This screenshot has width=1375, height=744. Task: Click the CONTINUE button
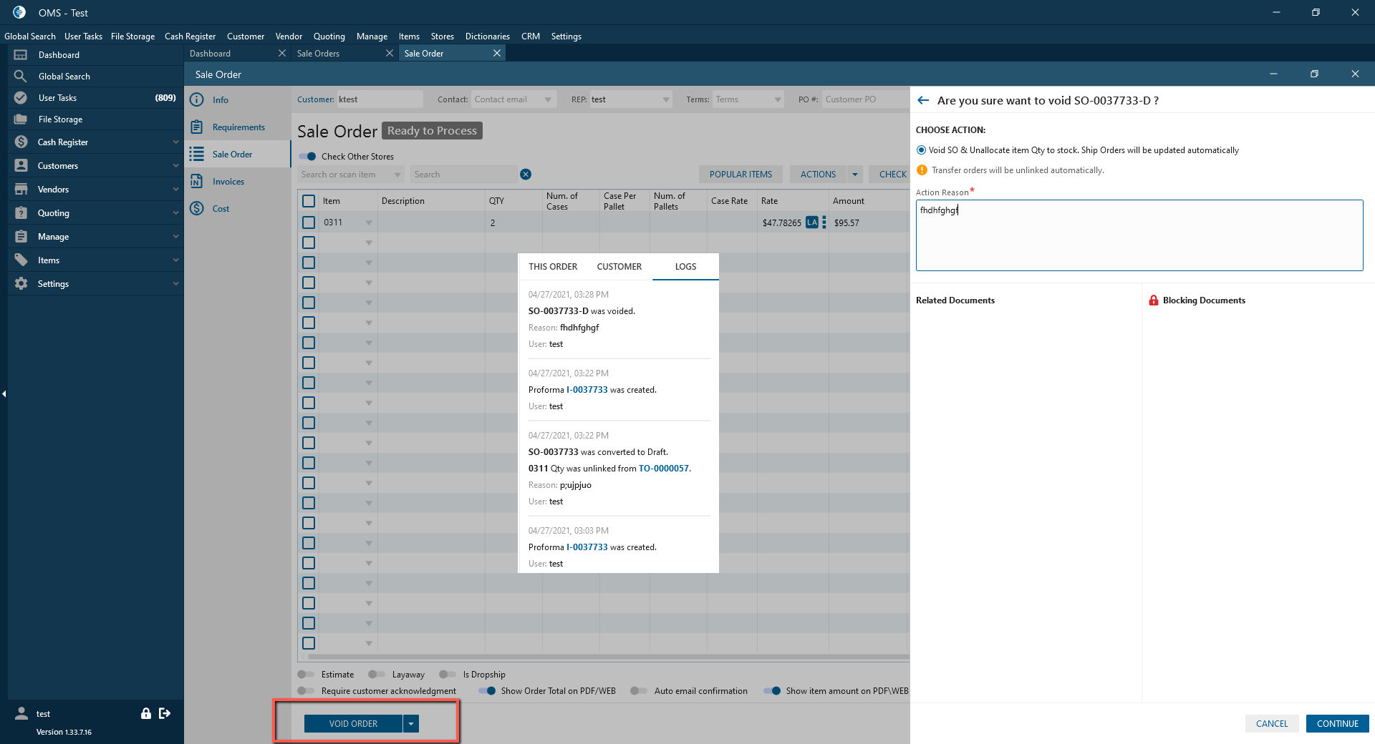point(1338,724)
